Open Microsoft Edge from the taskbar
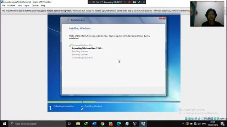Image resolution: width=227 pixels, height=127 pixels. pos(119,124)
